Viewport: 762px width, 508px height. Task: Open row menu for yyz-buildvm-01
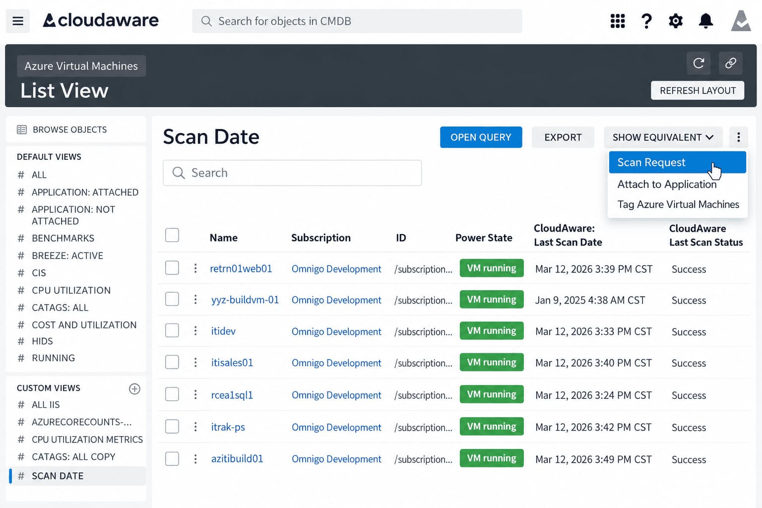click(x=195, y=300)
